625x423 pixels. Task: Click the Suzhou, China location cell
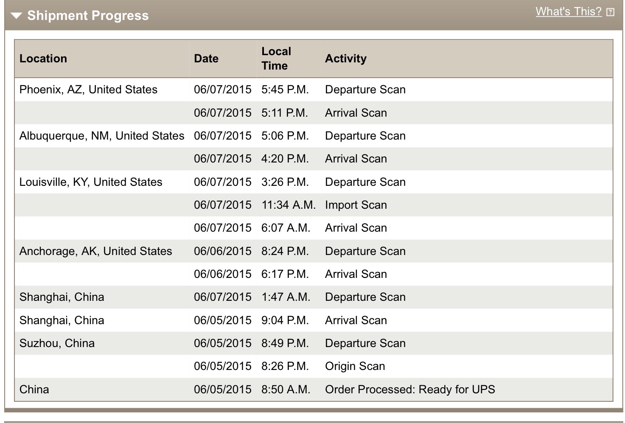(57, 343)
